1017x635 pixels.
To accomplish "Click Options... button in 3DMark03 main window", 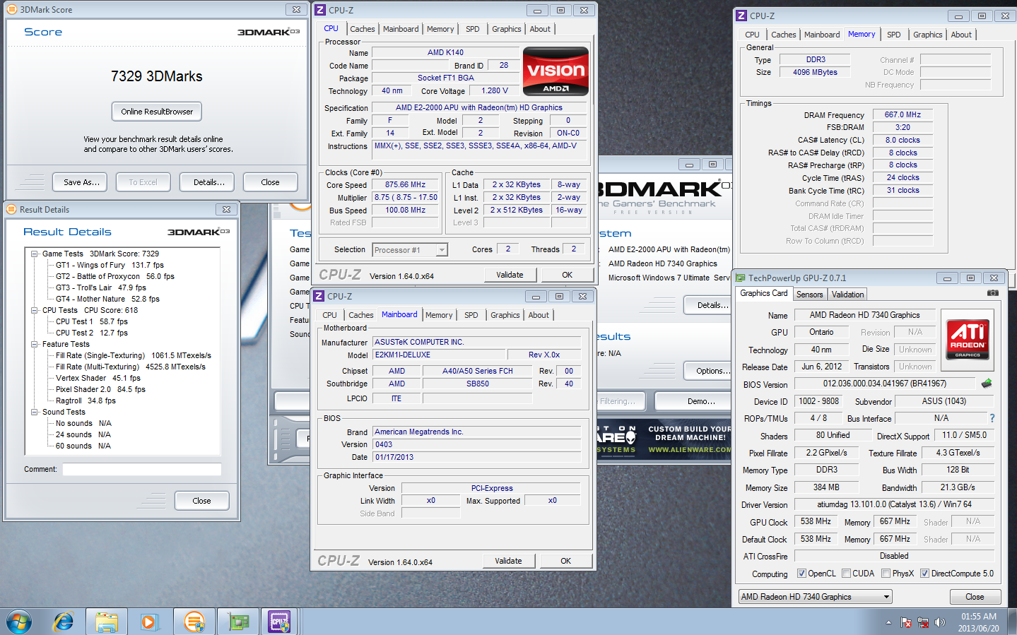I will [708, 371].
